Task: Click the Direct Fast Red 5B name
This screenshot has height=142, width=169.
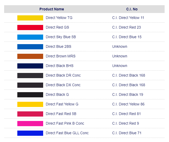Action: (61, 114)
